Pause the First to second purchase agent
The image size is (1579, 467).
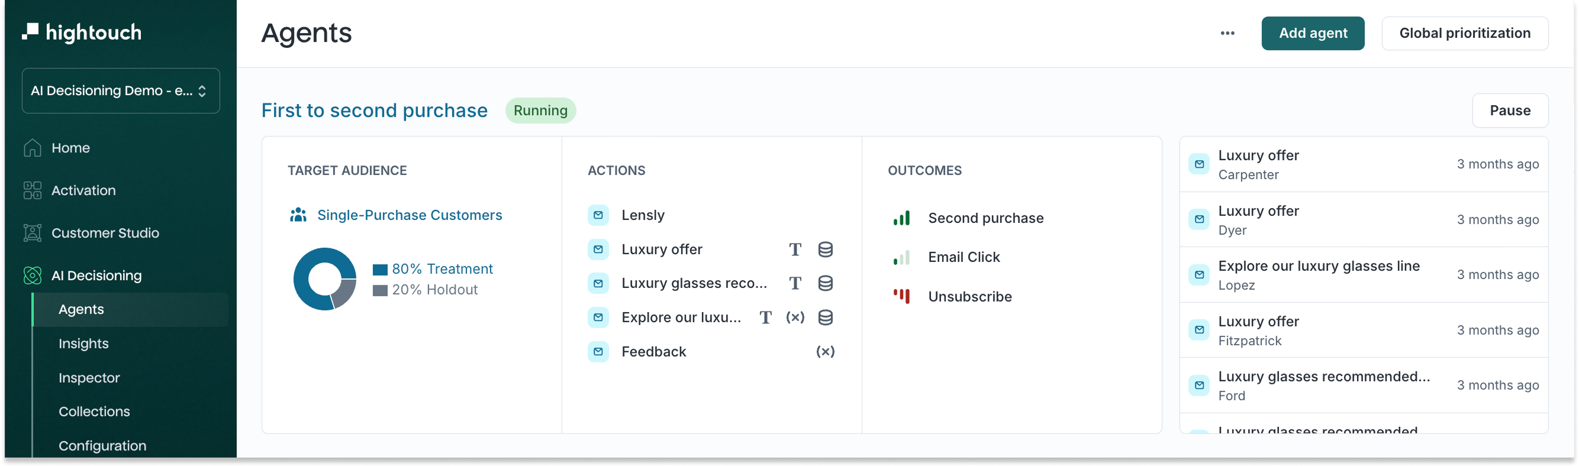pyautogui.click(x=1510, y=111)
